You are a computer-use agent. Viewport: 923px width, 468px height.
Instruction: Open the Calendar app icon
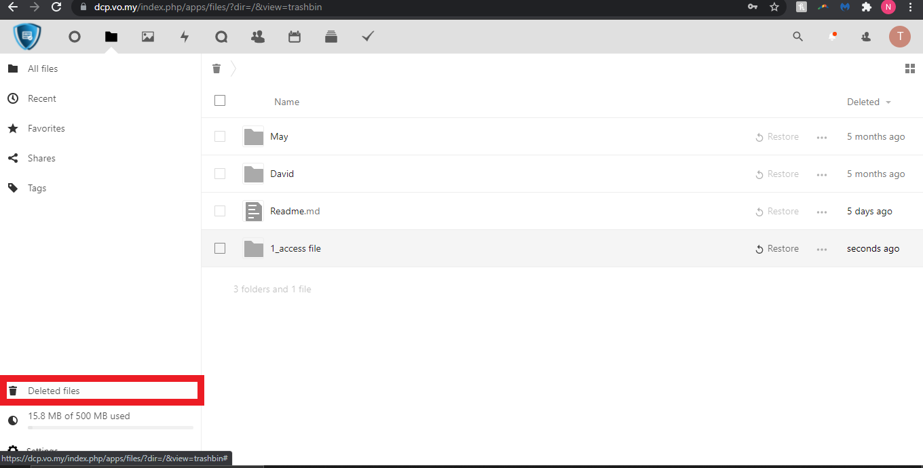(295, 37)
